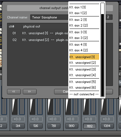Select 'Kt. unassigned [3]' output
Screen dimensions: 121x137
84,70
